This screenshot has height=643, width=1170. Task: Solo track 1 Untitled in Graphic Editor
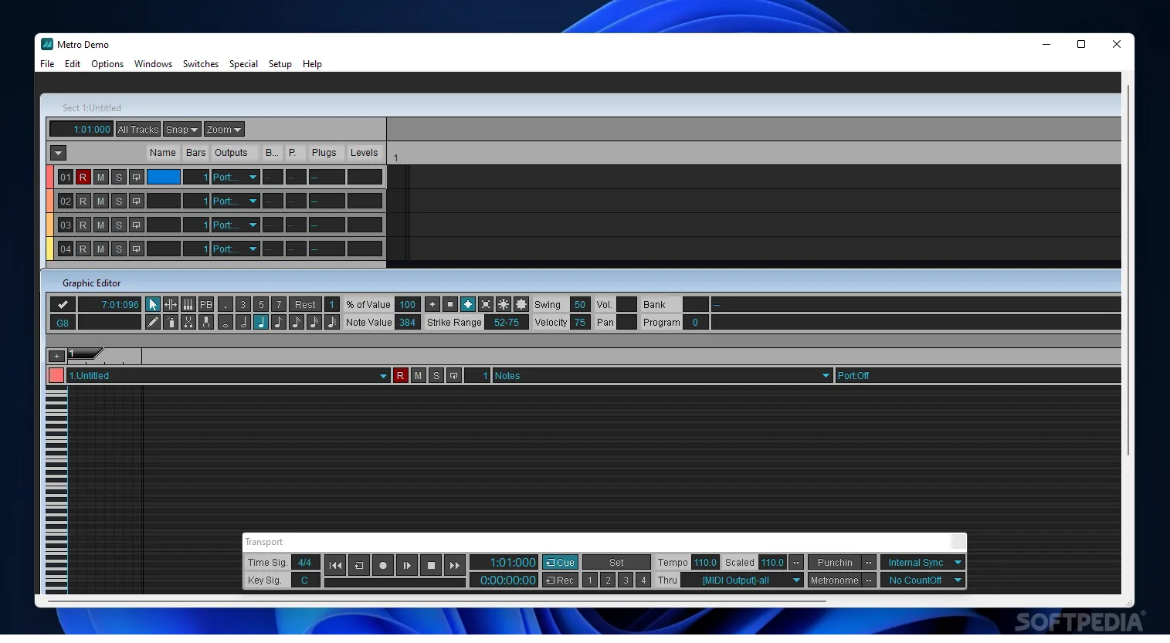[x=436, y=375]
